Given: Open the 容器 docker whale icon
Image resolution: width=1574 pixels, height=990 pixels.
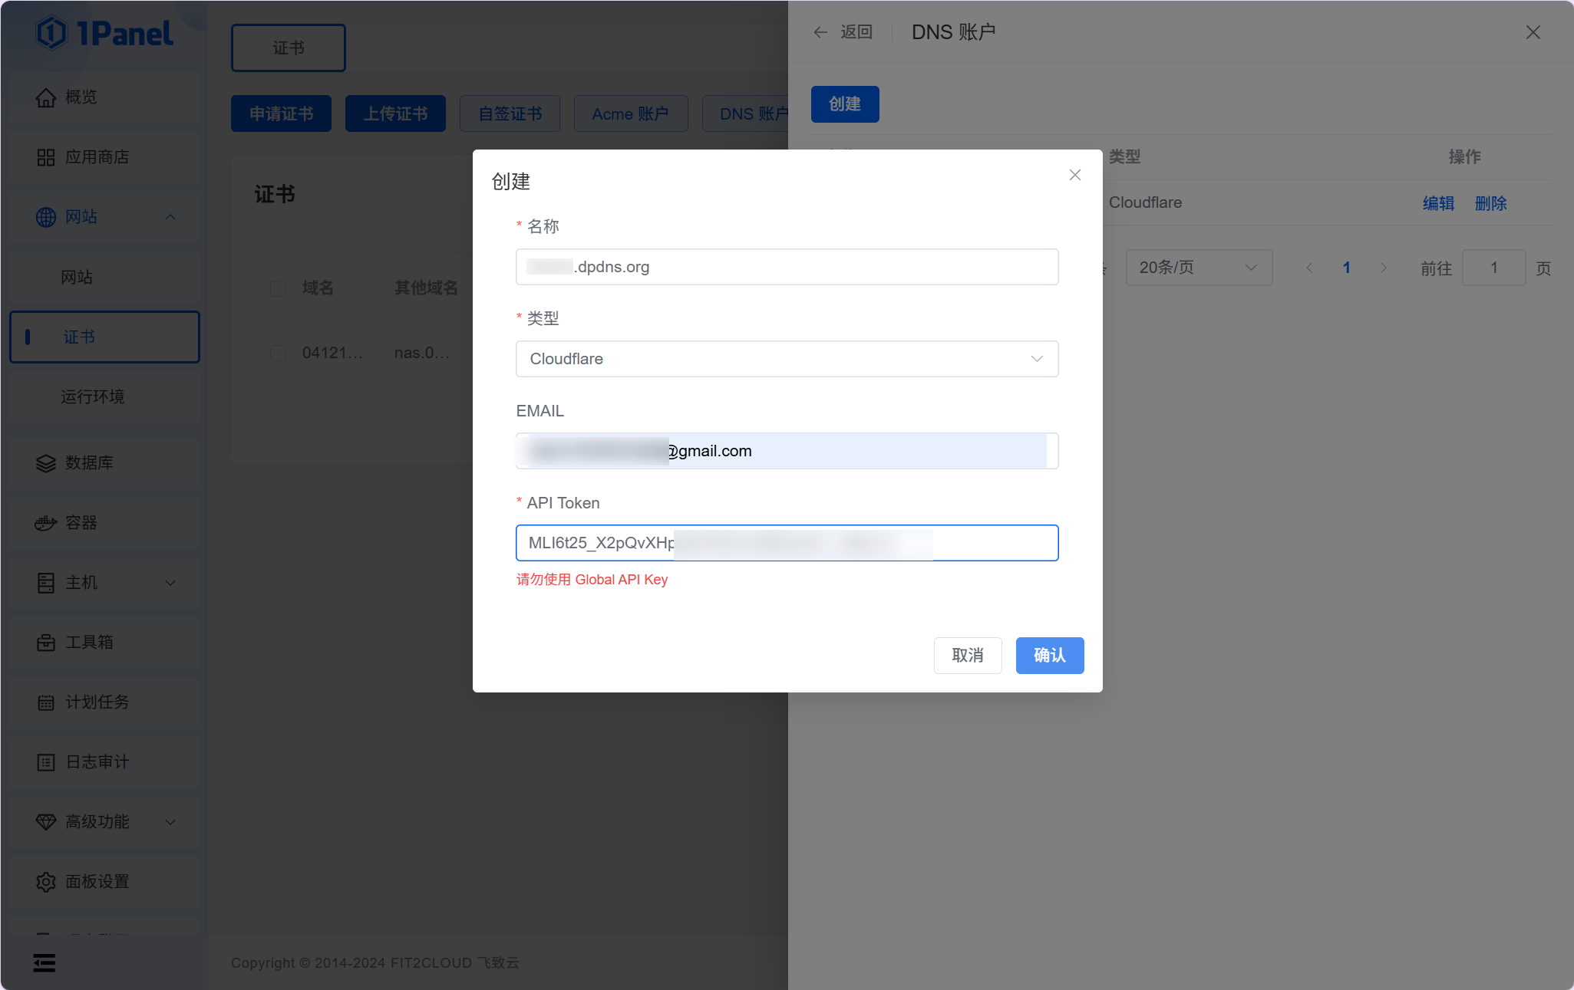Looking at the screenshot, I should (46, 523).
